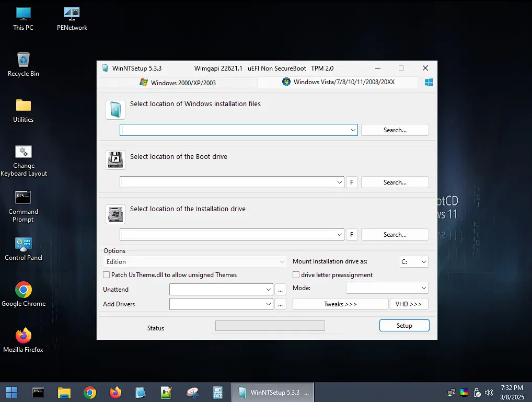
Task: Change the Mount Installation drive letter
Action: click(x=414, y=261)
